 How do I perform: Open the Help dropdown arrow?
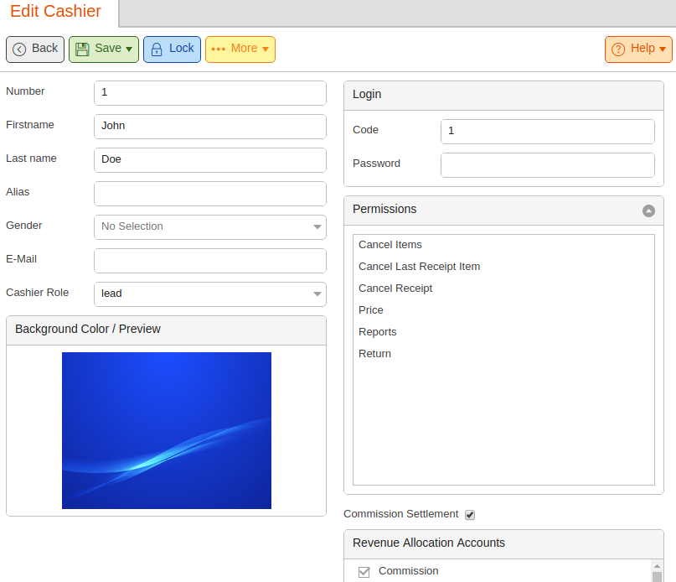(663, 49)
